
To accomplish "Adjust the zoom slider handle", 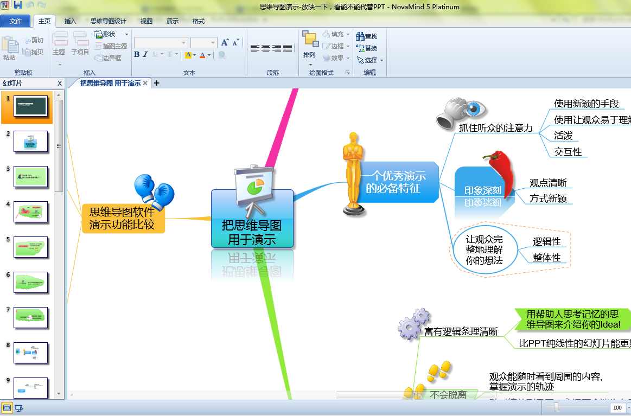I will point(556,407).
